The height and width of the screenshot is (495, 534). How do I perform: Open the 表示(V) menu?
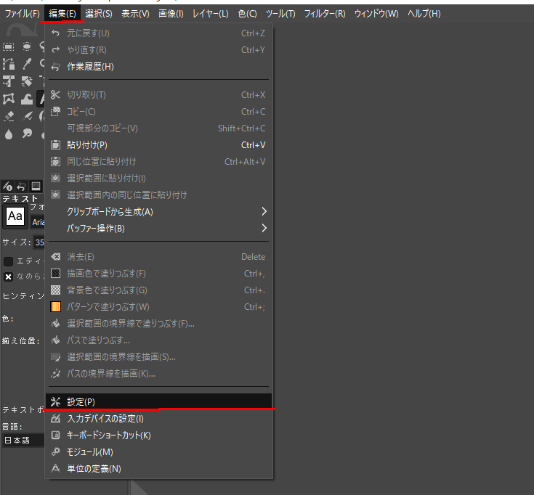click(x=135, y=14)
